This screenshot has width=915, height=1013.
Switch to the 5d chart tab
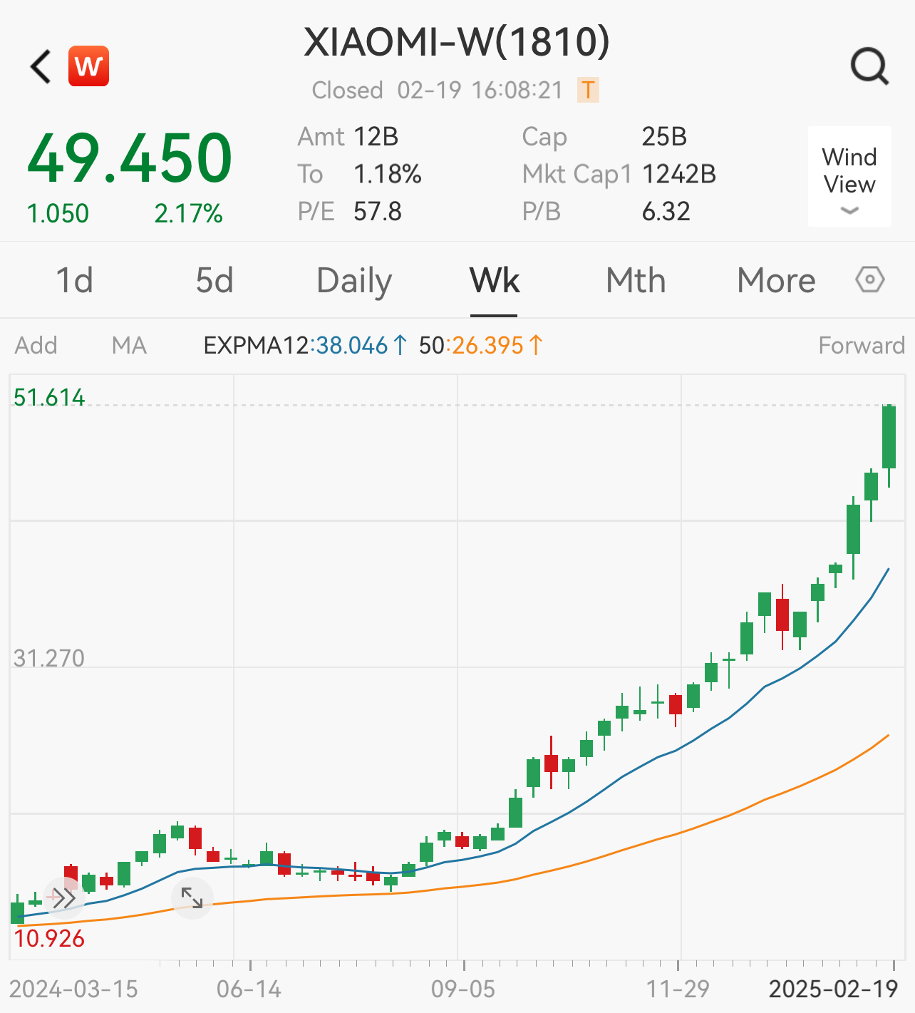(x=214, y=280)
